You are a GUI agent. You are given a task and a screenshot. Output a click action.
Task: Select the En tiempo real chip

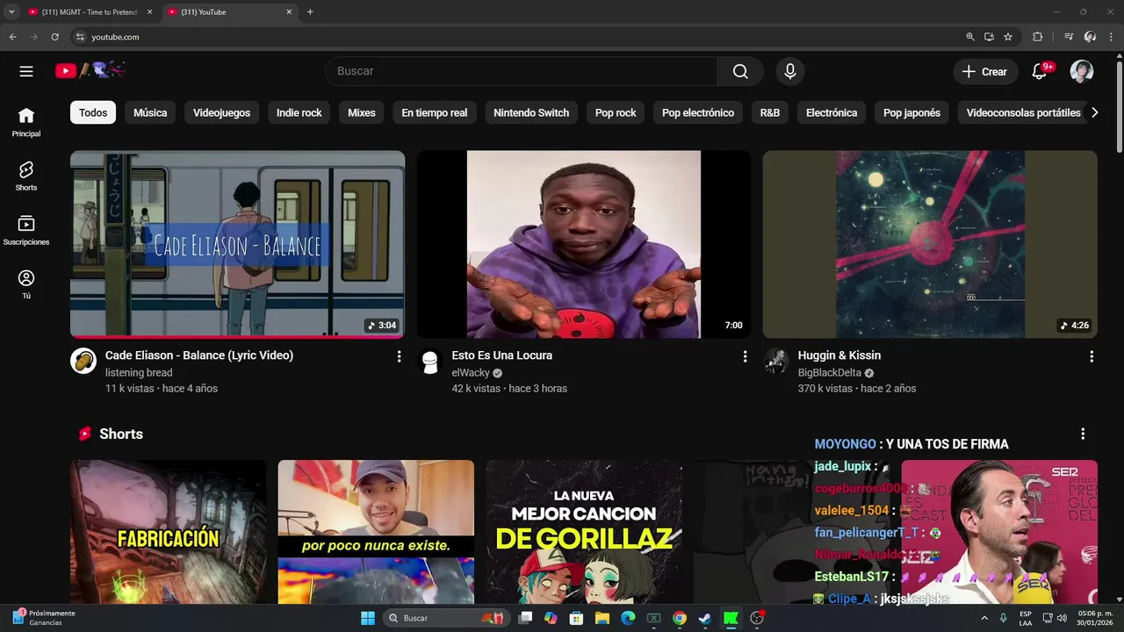tap(435, 112)
